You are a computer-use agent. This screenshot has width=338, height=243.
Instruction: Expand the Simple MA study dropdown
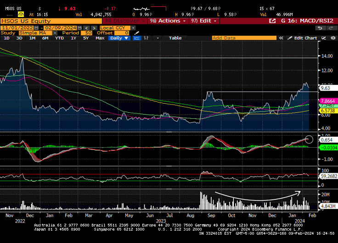click(55, 33)
